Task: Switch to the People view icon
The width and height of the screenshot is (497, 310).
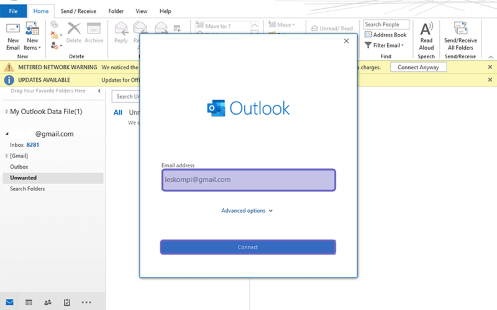Action: tap(48, 303)
